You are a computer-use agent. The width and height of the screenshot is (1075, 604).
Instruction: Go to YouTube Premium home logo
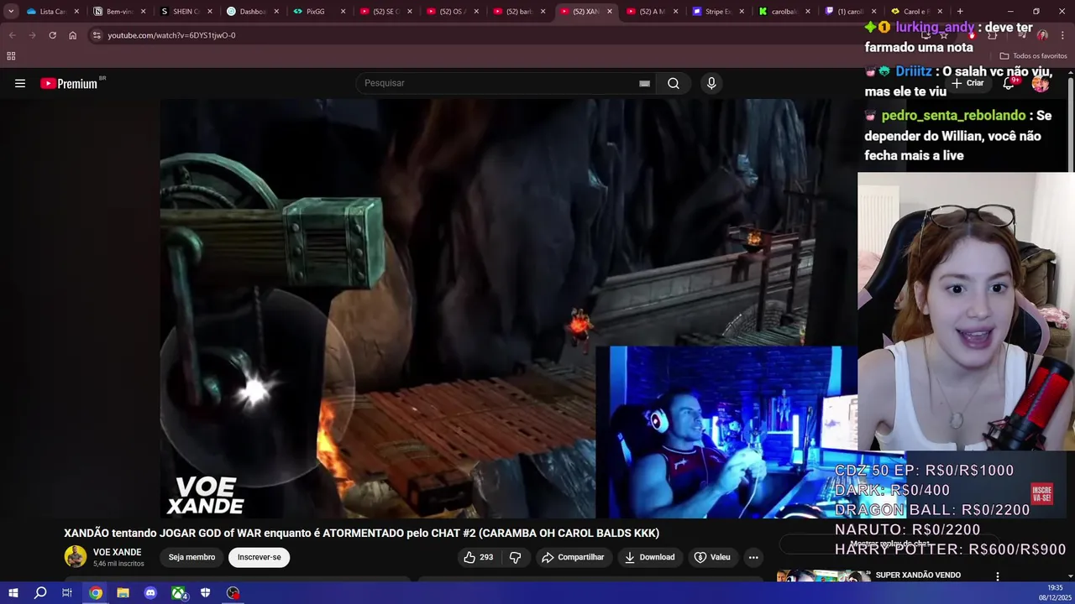(x=71, y=83)
